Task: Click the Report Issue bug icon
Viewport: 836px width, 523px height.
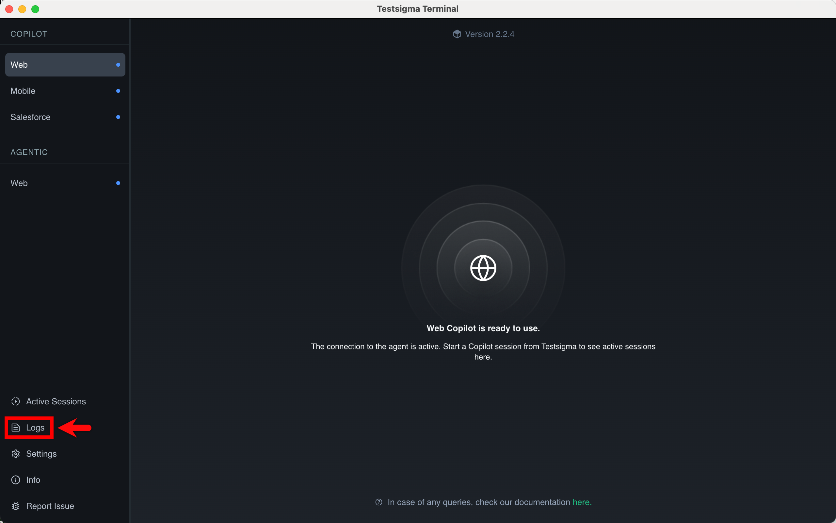Action: pyautogui.click(x=16, y=506)
